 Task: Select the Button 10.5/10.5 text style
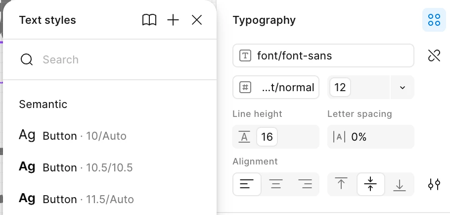[x=110, y=167]
